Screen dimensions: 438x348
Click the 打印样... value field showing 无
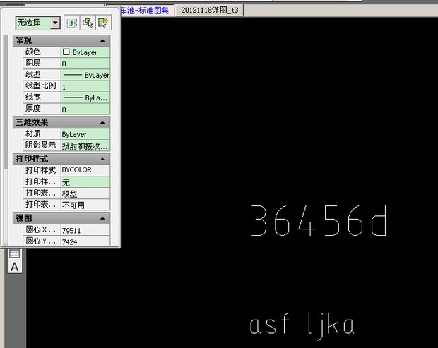point(85,182)
